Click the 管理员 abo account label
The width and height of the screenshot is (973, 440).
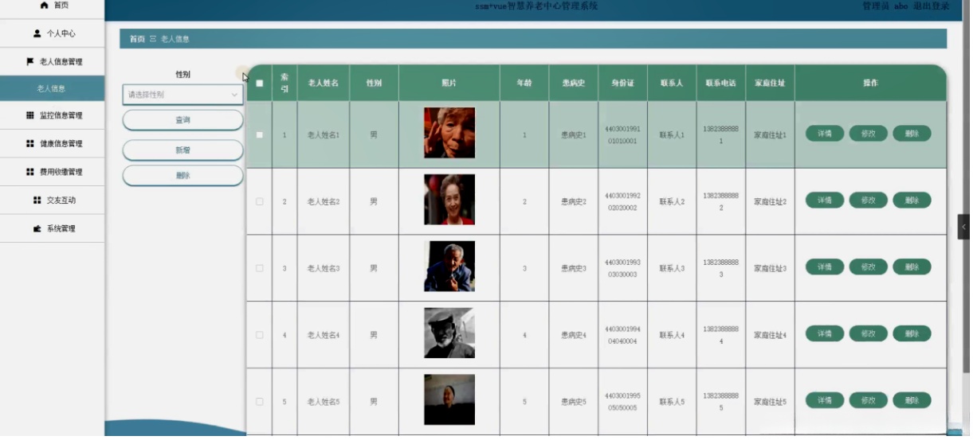(885, 6)
